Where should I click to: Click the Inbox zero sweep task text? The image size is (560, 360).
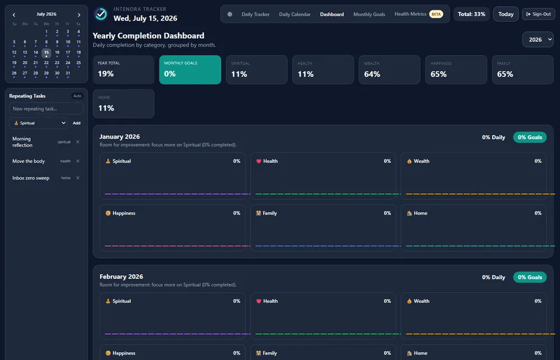point(31,178)
